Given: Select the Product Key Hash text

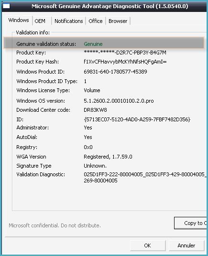Looking at the screenshot, I should coord(125,62).
